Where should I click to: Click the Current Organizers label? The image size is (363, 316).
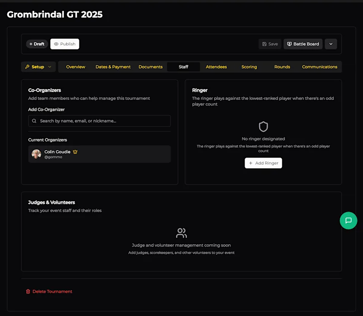click(x=48, y=140)
